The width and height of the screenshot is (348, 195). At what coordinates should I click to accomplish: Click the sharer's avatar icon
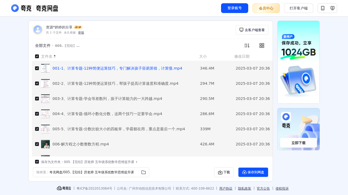pos(38,30)
